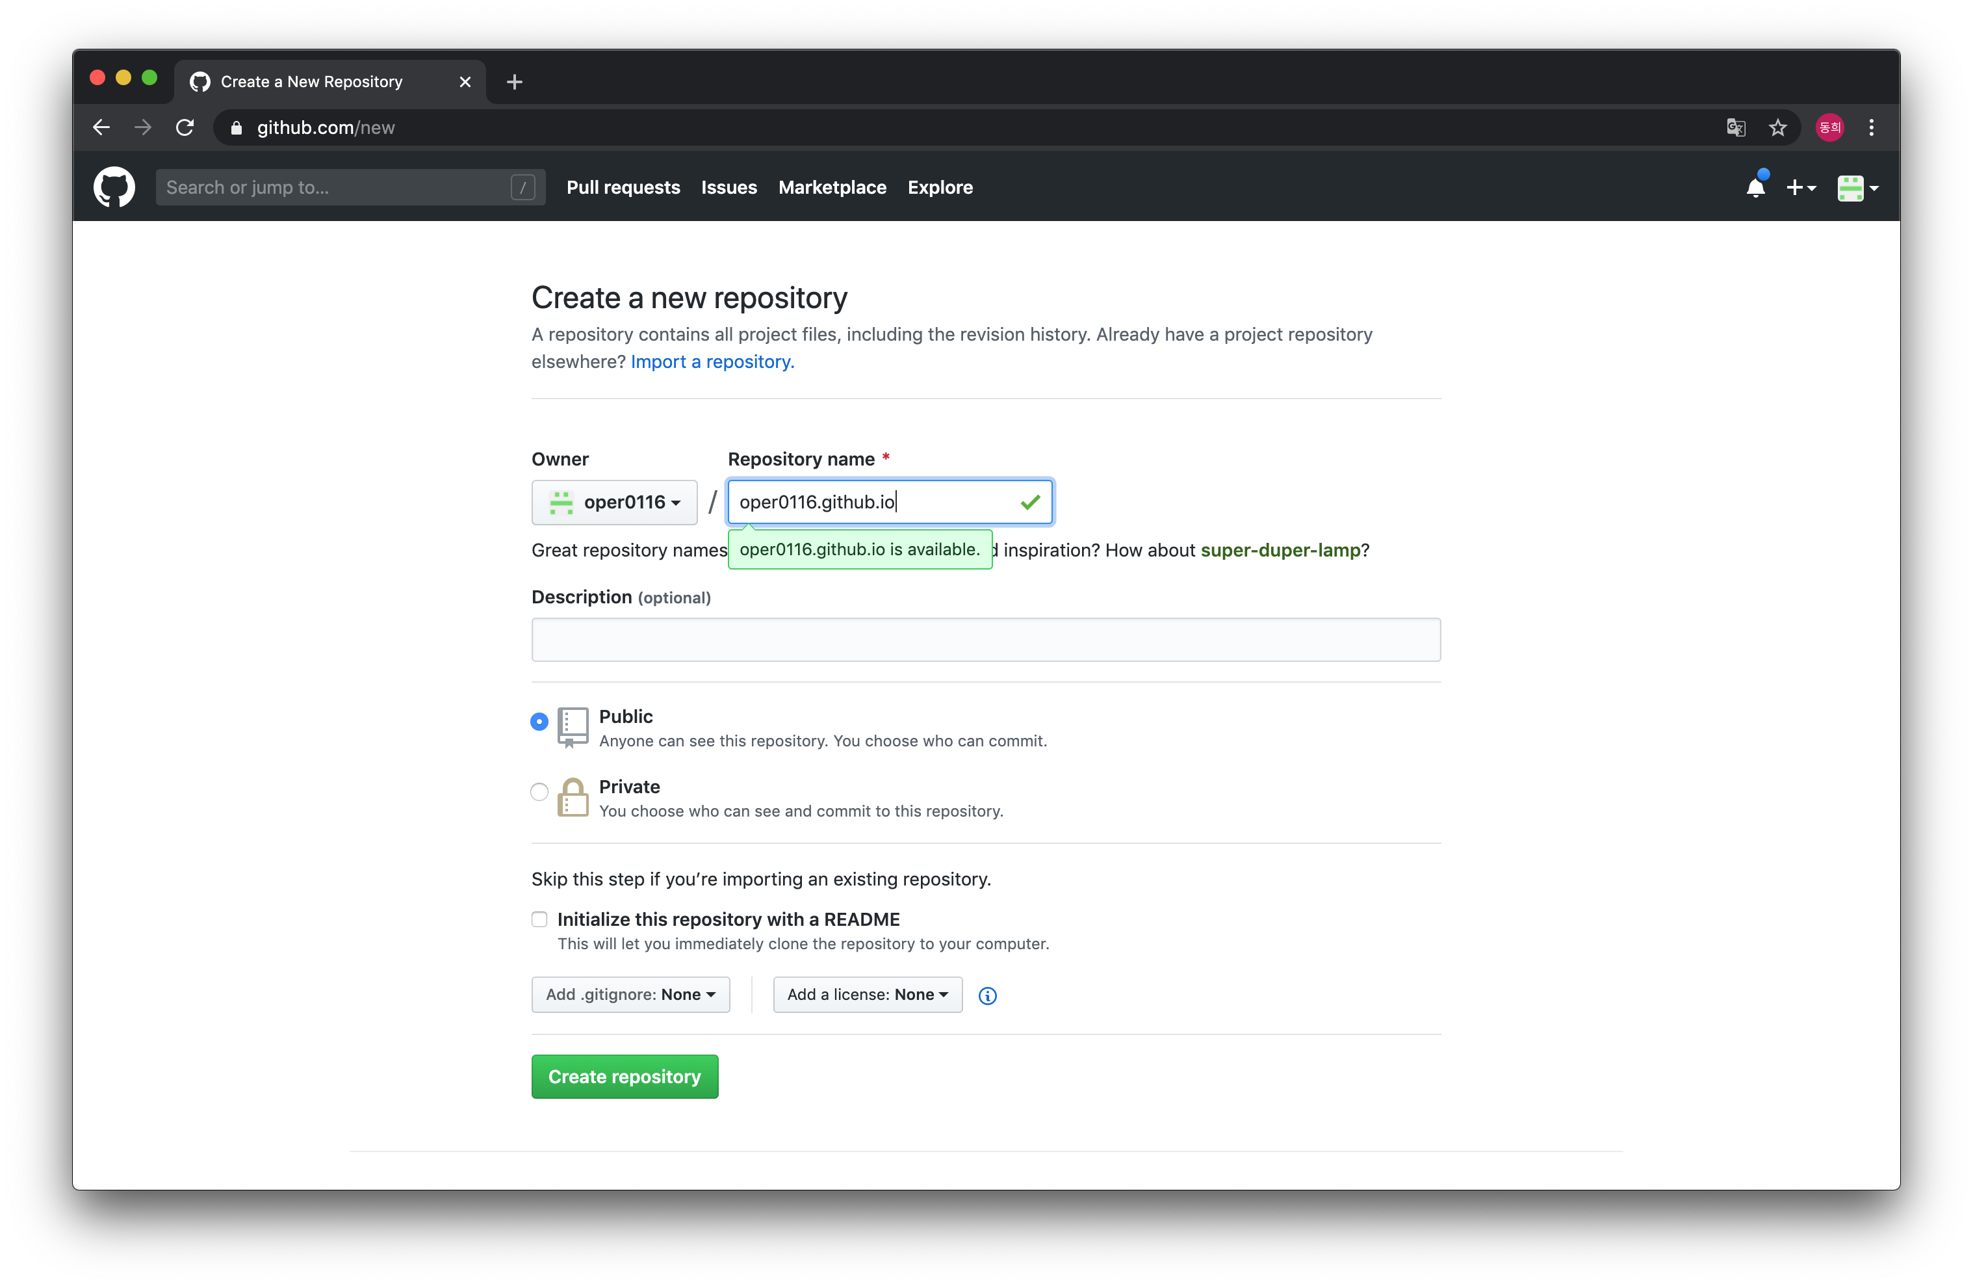This screenshot has width=1973, height=1286.
Task: Open Issues in the header
Action: coord(729,187)
